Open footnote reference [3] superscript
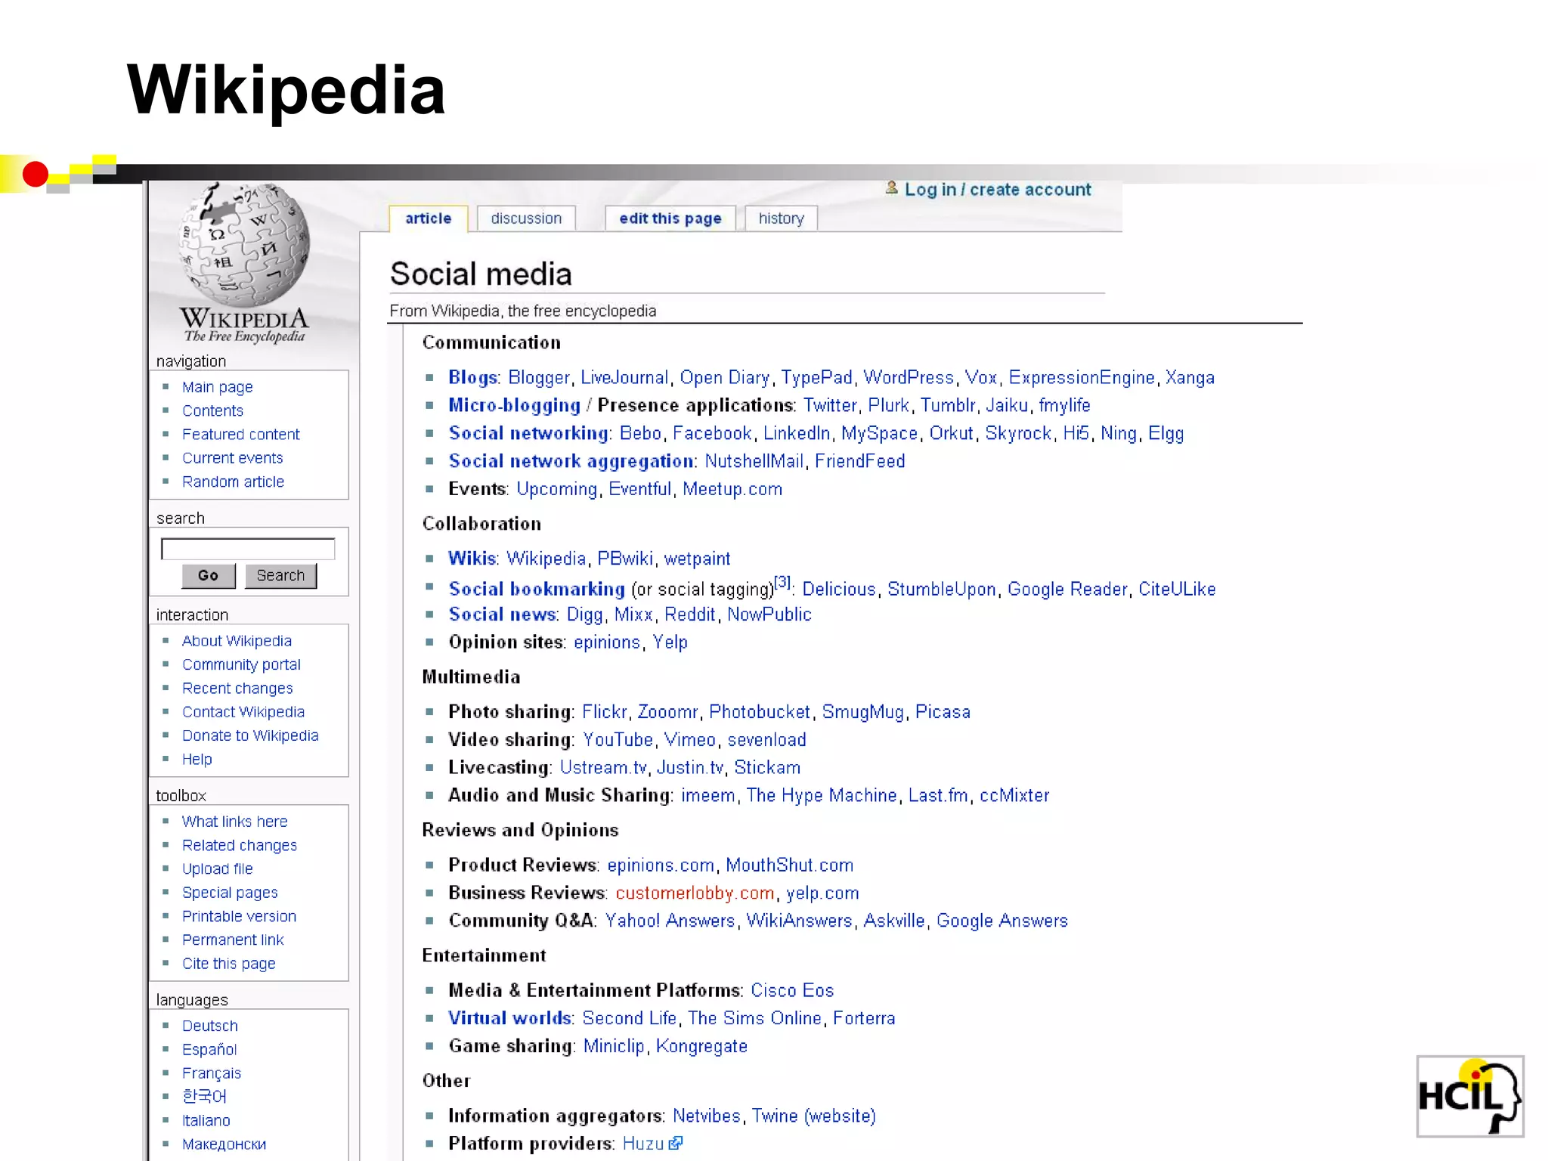Screen dimensions: 1548x1161 [x=782, y=582]
